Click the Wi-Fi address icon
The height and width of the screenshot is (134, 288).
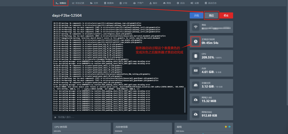coord(196,27)
